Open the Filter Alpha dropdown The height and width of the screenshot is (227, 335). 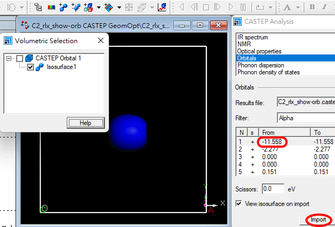[x=304, y=117]
